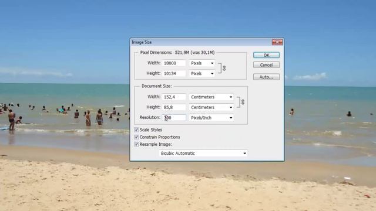Click the document Height field showing 85,8
376x211 pixels.
[x=174, y=107]
